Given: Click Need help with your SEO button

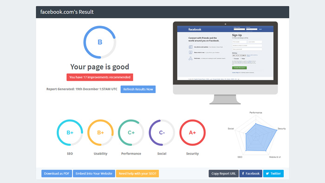Looking at the screenshot, I should 137,173.
